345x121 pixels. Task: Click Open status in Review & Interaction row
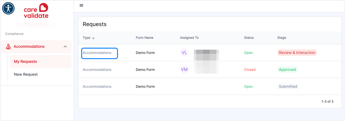pyautogui.click(x=248, y=53)
